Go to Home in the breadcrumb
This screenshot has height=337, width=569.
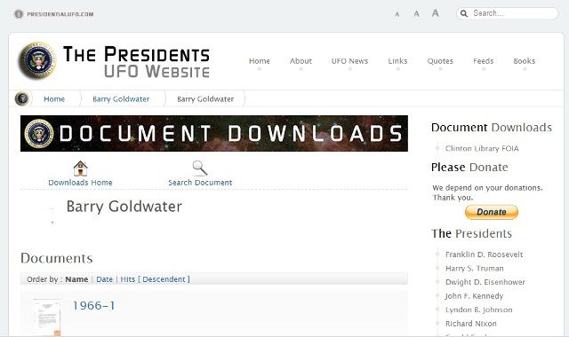pyautogui.click(x=54, y=98)
